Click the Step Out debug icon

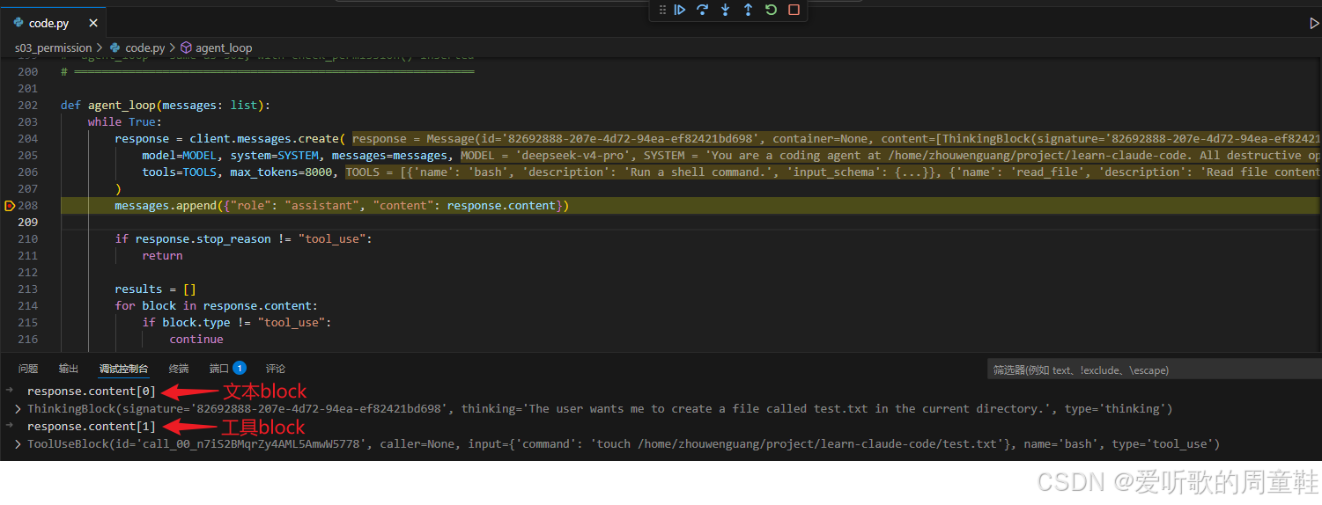748,10
